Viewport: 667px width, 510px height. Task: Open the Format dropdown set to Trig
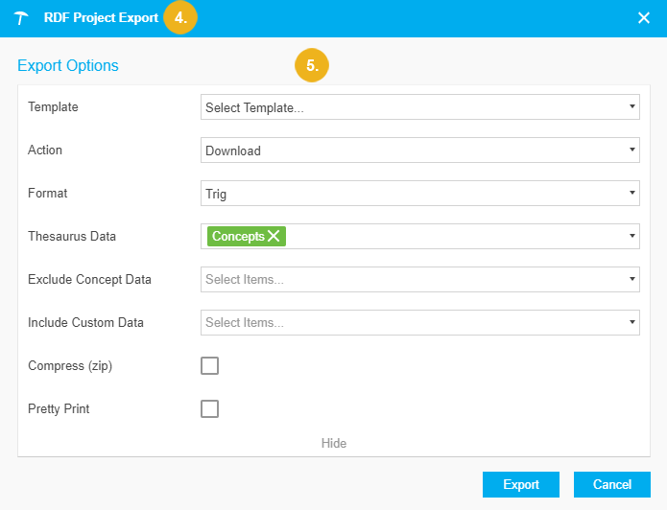(420, 194)
